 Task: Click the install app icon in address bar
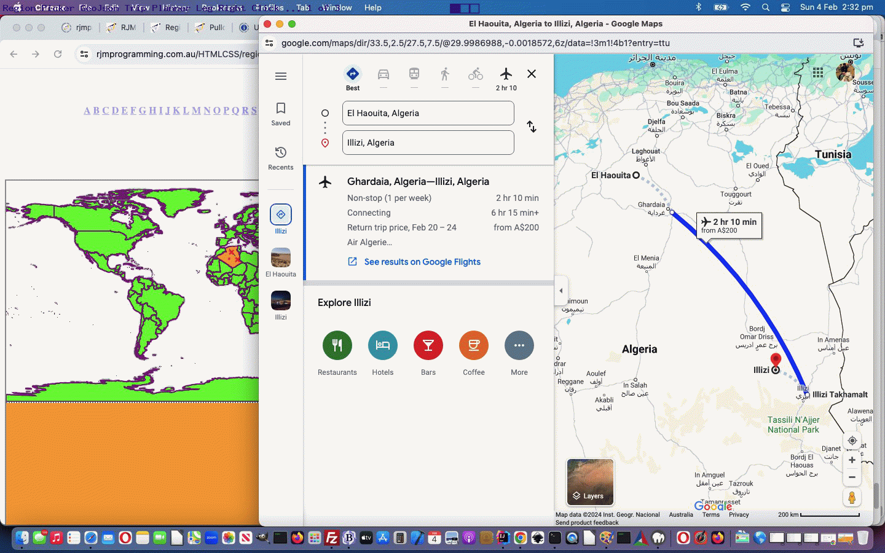[x=859, y=43]
